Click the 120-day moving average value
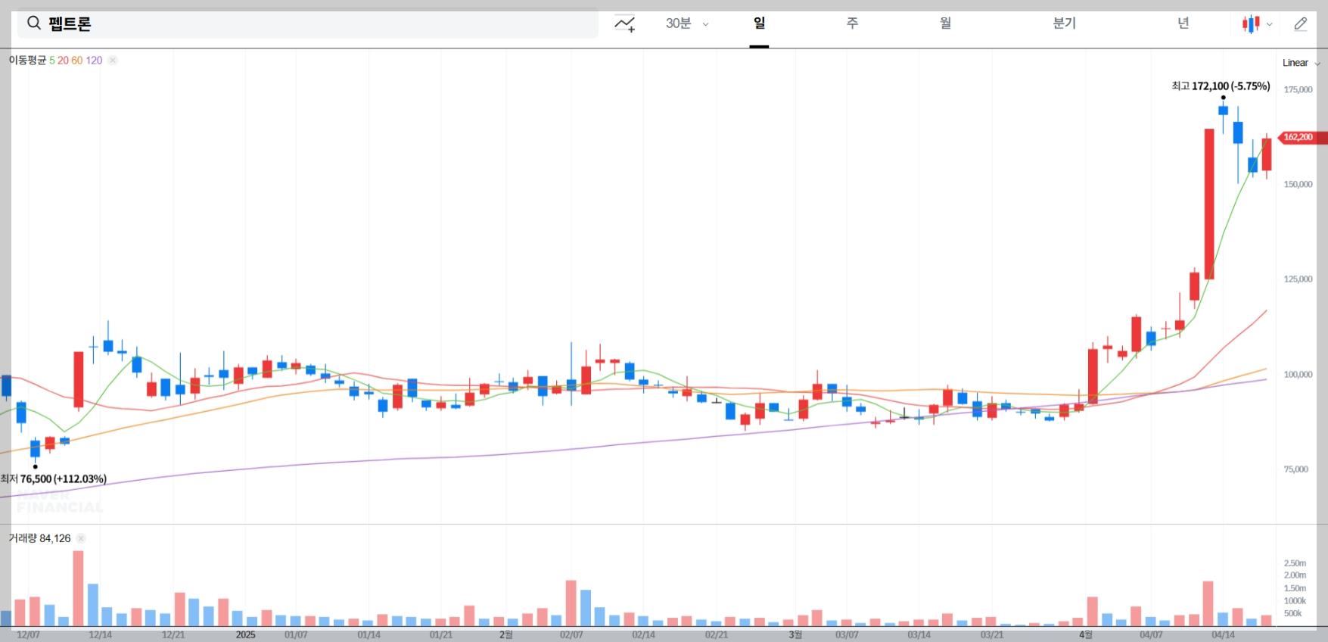Image resolution: width=1328 pixels, height=642 pixels. tap(94, 61)
